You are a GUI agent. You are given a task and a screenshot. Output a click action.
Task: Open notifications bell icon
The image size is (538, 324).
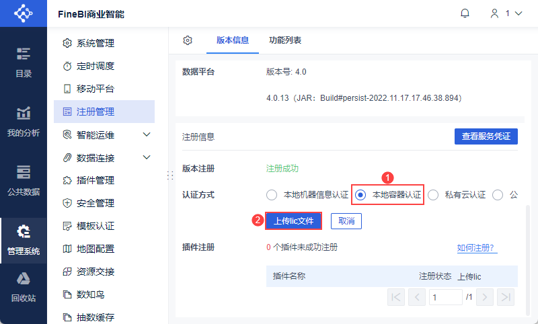465,13
